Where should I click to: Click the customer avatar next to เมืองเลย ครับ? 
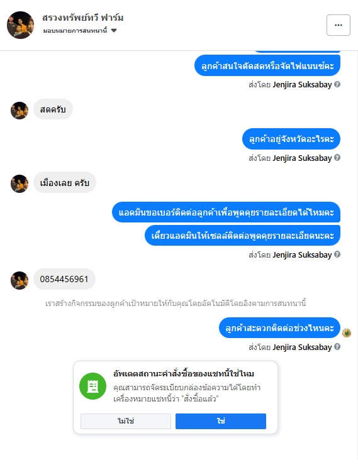point(20,183)
